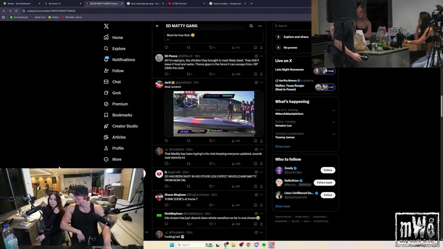Switch to the YouTube browser tab

click(x=187, y=3)
